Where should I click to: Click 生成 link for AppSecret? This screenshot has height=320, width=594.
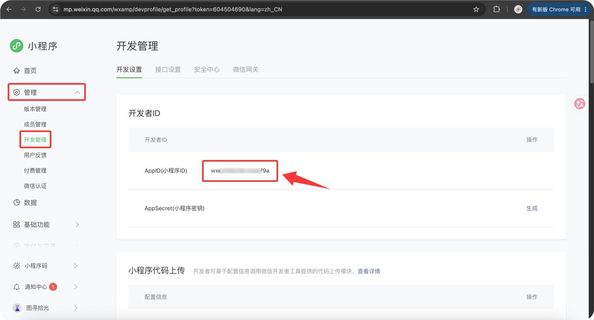pos(532,209)
